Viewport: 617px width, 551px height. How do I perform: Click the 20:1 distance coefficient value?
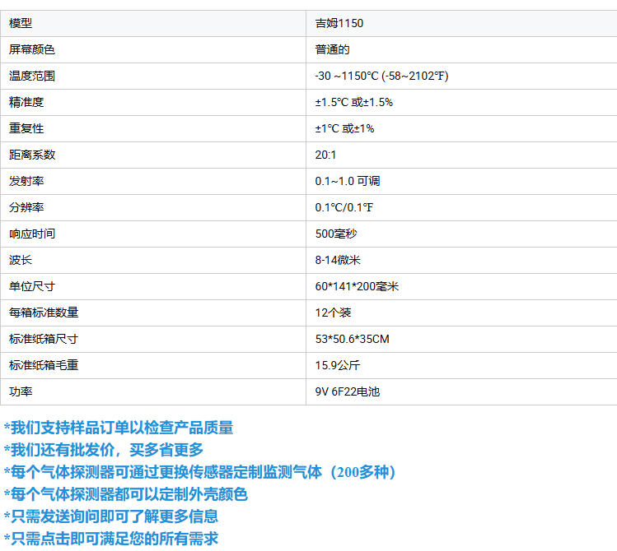(325, 155)
